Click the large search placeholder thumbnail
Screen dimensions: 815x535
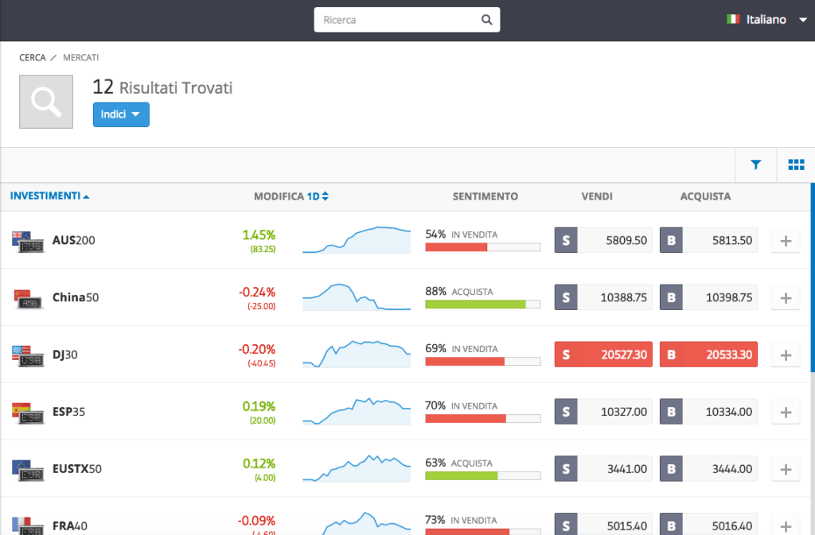46,102
